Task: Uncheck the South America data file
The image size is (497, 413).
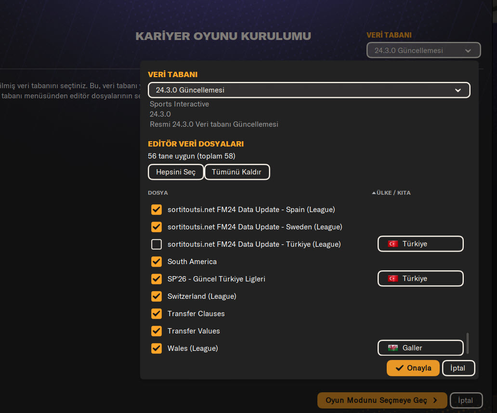Action: point(157,262)
